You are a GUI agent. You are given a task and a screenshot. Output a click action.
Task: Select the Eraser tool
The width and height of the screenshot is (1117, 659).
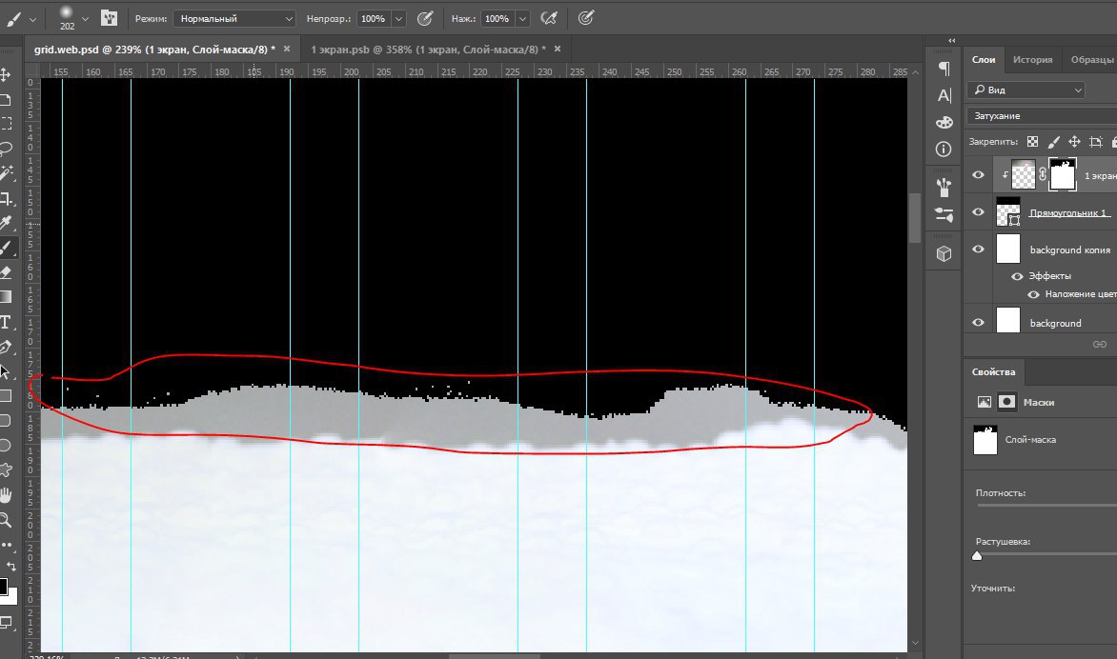[x=6, y=272]
